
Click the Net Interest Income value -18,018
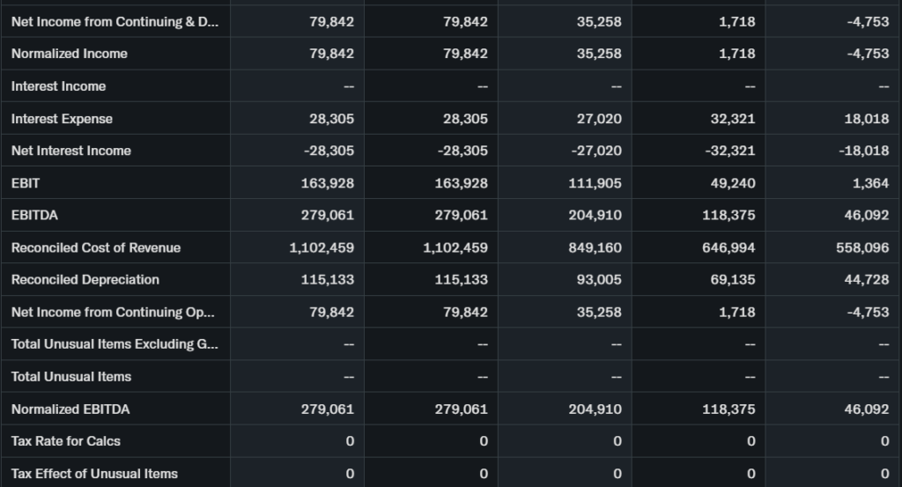pos(864,151)
